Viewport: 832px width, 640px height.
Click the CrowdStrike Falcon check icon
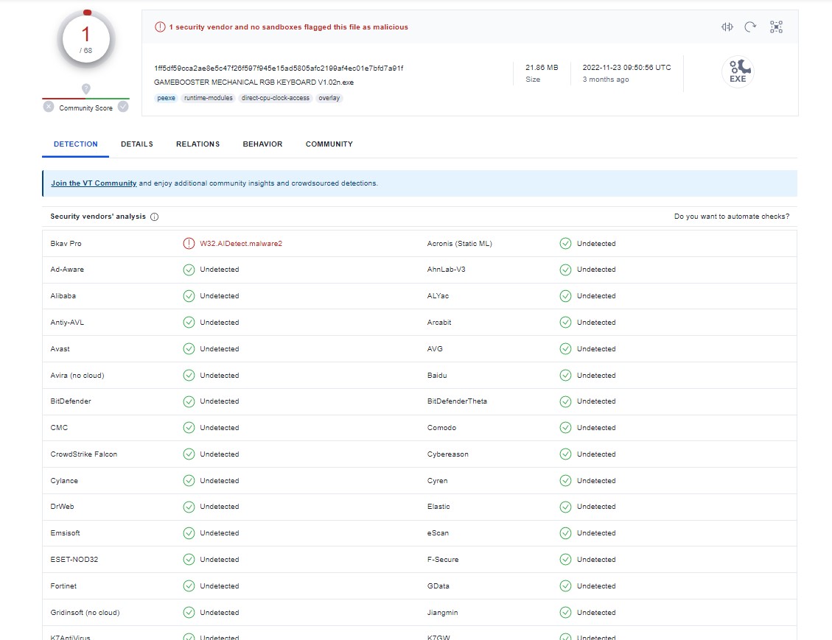coord(189,454)
